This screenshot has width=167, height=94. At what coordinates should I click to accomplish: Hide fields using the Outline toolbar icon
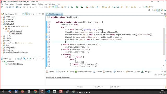(x=24, y=58)
